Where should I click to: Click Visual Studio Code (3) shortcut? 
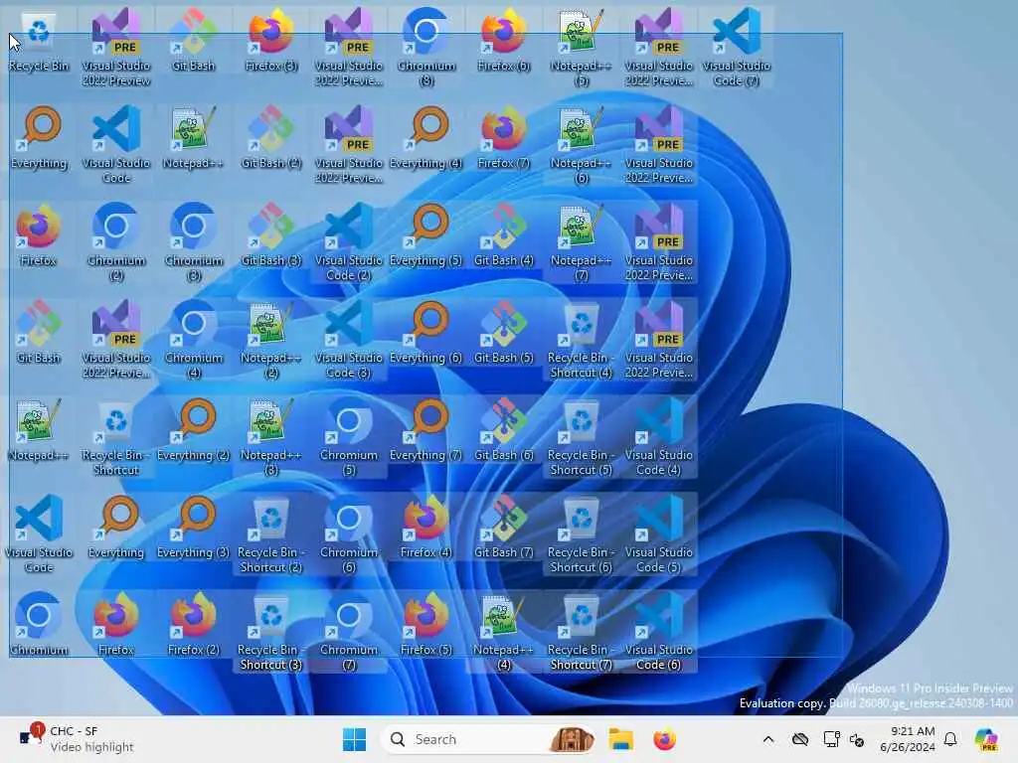click(x=349, y=340)
